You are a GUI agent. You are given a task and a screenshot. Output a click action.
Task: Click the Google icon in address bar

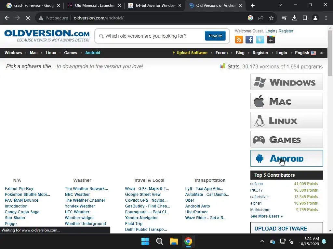point(250,18)
